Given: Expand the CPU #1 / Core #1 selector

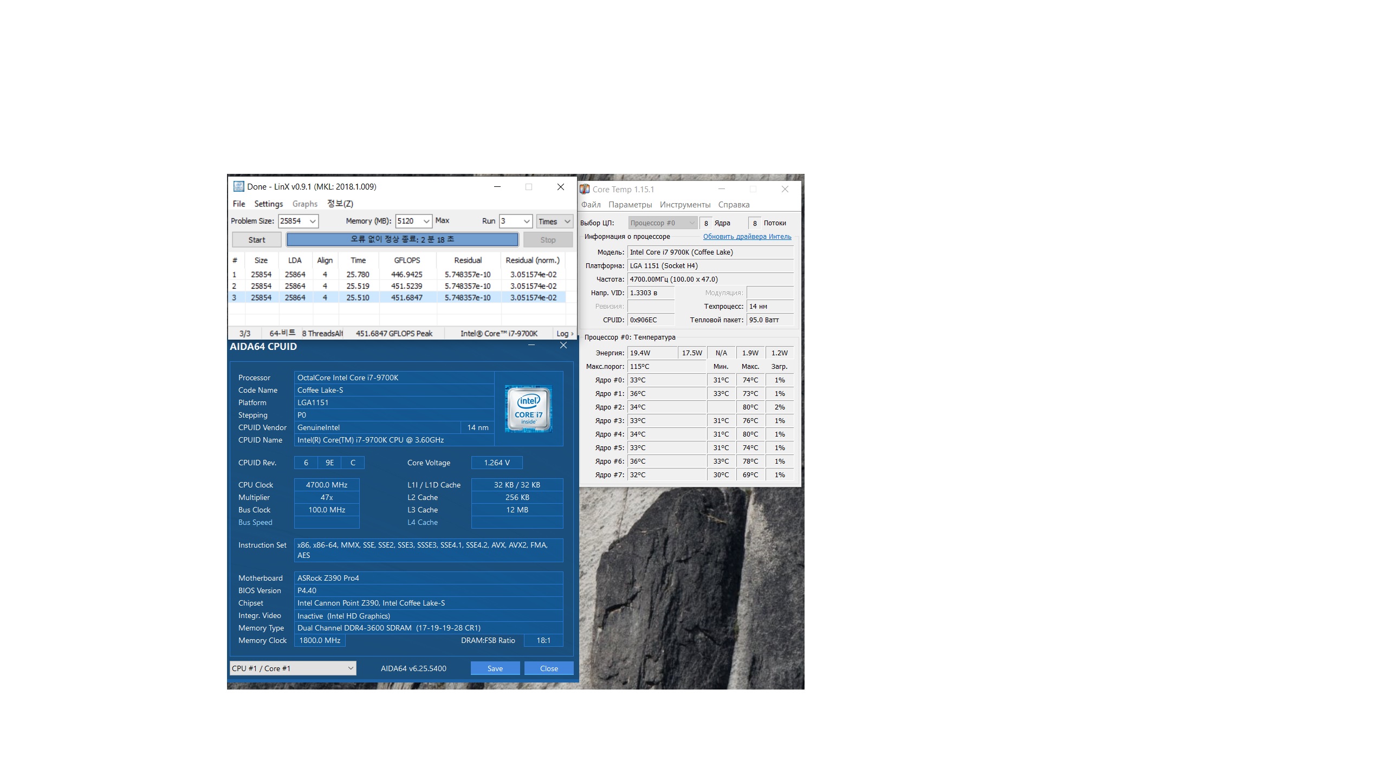Looking at the screenshot, I should coord(351,668).
